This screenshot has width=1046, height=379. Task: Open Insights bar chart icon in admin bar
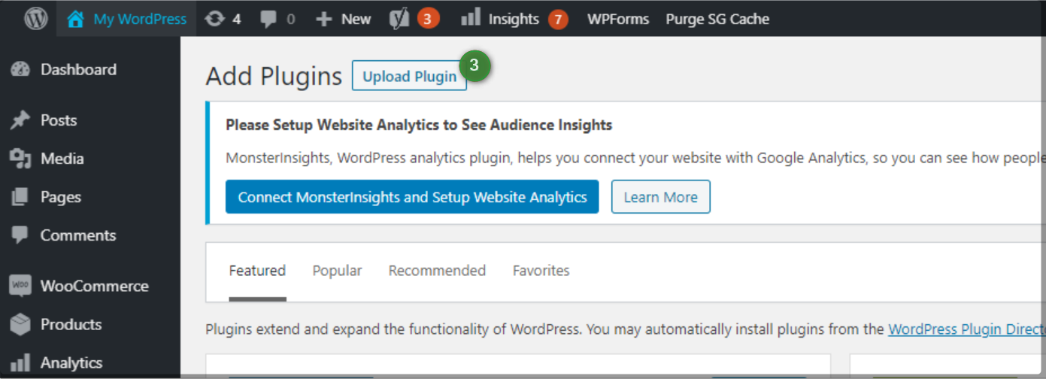471,18
